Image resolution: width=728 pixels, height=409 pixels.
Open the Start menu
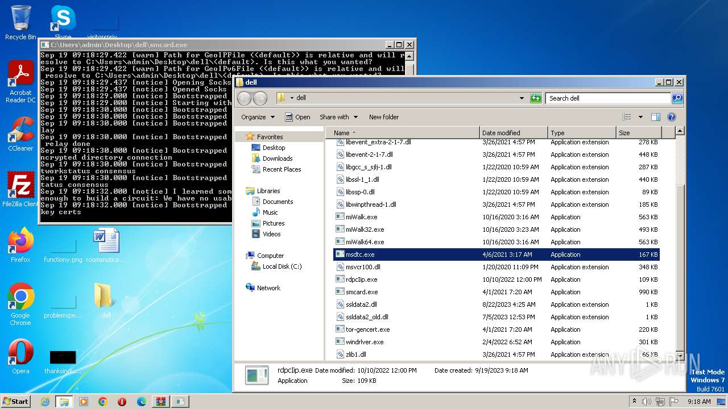[x=16, y=402]
